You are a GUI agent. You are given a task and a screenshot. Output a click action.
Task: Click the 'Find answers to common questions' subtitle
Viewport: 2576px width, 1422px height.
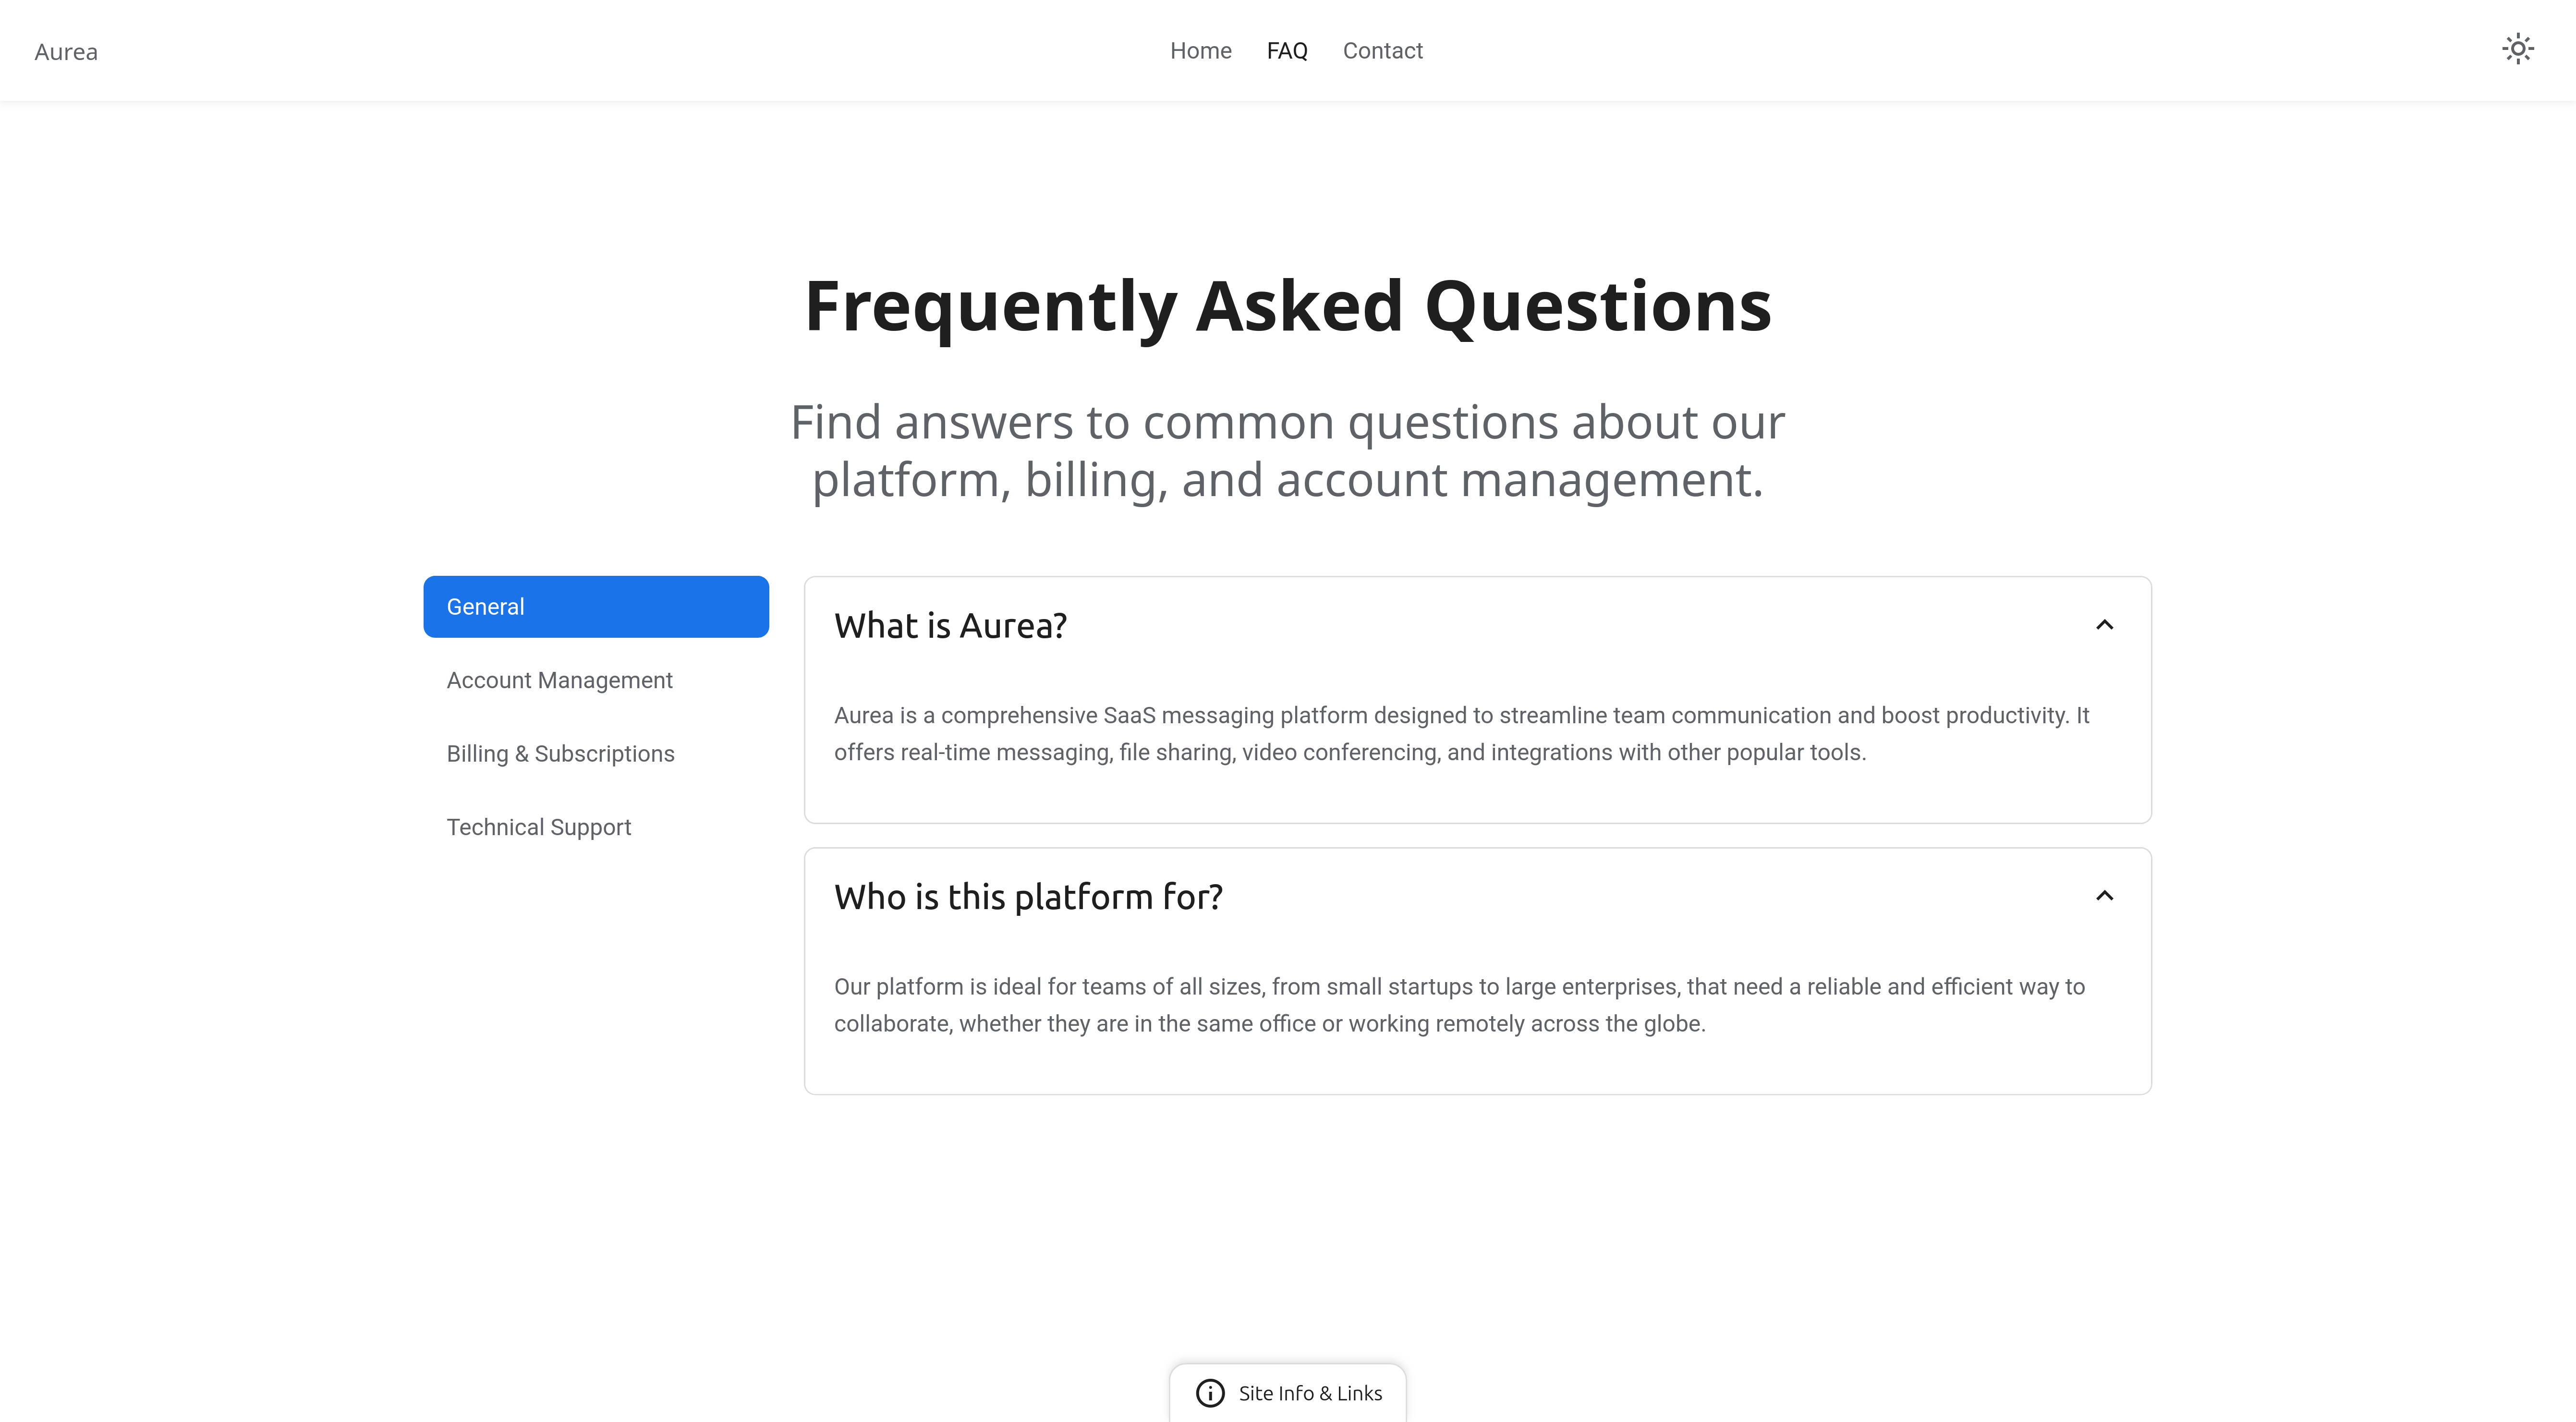[1288, 450]
